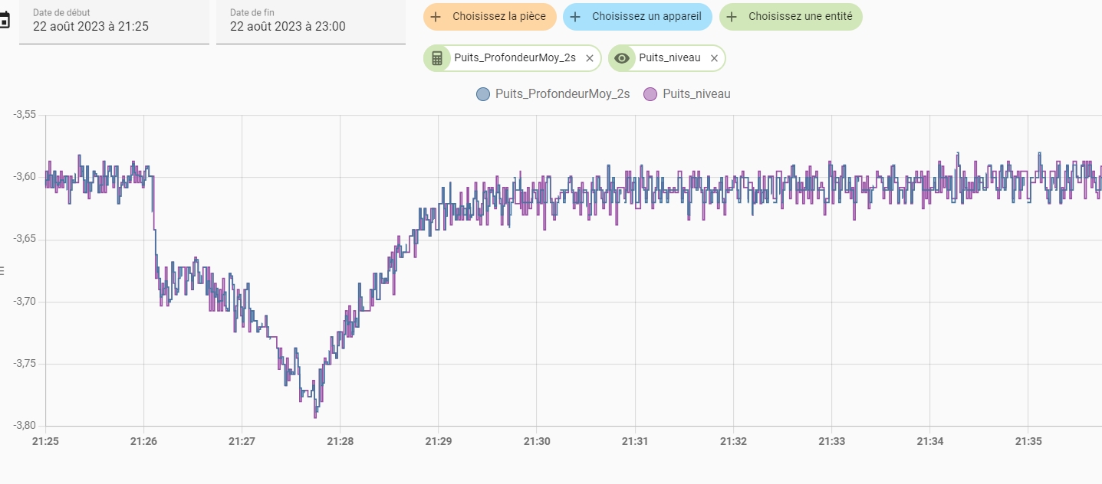Click the calculator icon on Puits_ProfondeurMoy_2s chip
This screenshot has height=484, width=1102.
[x=437, y=58]
